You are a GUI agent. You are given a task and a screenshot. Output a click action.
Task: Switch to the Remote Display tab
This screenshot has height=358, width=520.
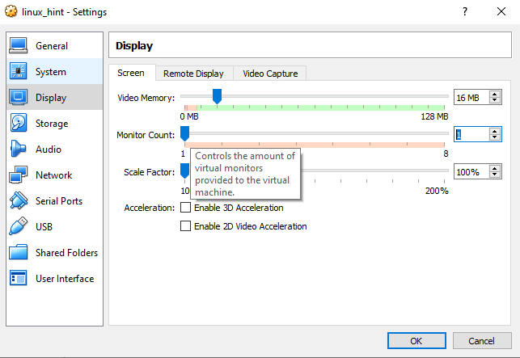pos(193,74)
